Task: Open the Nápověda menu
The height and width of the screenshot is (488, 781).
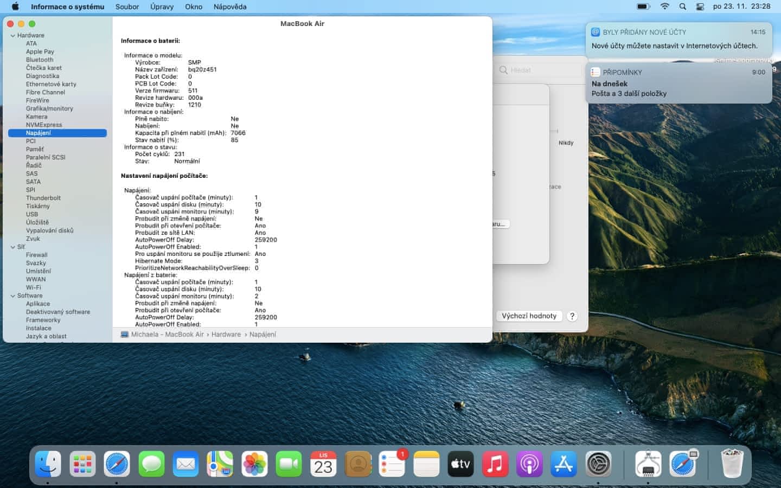Action: pyautogui.click(x=229, y=7)
